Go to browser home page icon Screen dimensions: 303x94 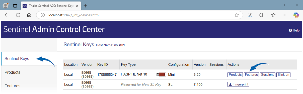click(x=29, y=15)
